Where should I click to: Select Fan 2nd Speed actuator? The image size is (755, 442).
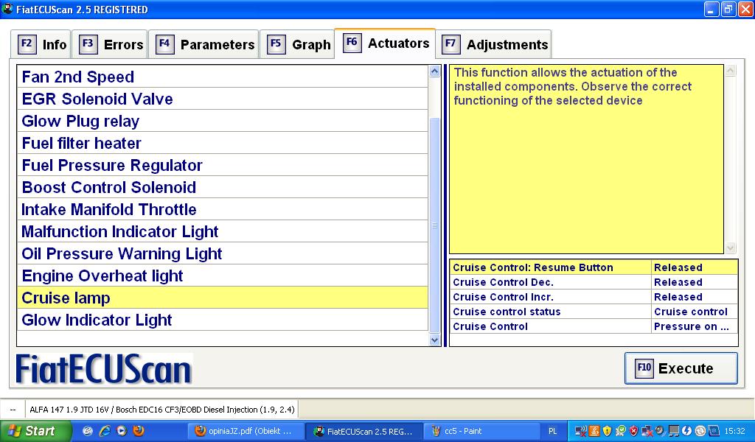(223, 77)
